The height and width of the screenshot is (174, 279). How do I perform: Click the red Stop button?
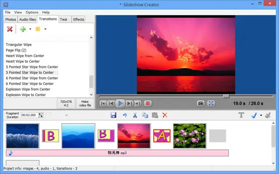point(148,104)
